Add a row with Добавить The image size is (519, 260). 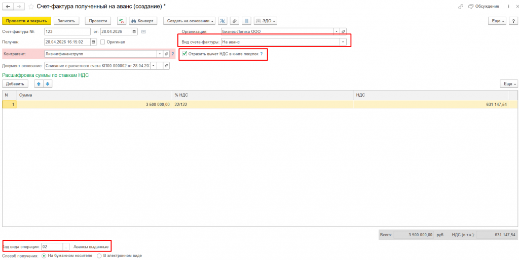15,84
